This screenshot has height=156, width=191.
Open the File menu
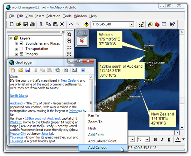(x=12, y=16)
